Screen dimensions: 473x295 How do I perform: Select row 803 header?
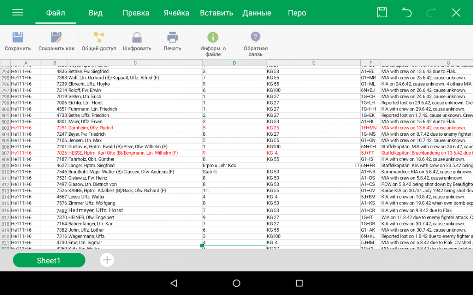point(6,128)
